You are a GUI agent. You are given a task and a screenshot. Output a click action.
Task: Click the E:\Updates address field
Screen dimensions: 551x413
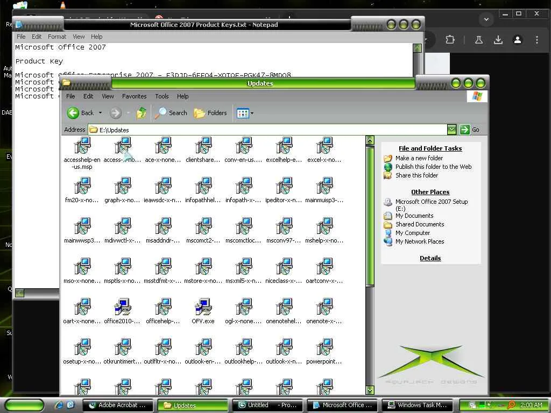coord(267,130)
